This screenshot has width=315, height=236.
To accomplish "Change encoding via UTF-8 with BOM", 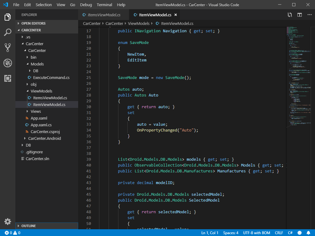I will click(257, 233).
